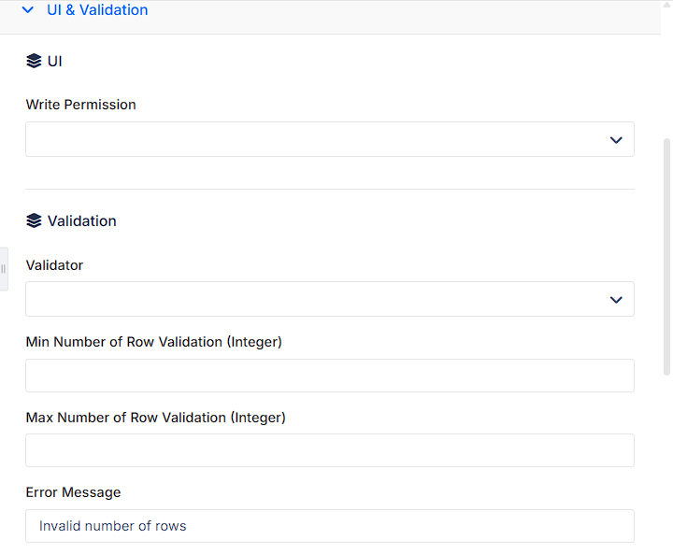
Task: Click the vertical scrollbar thumb
Action: (666, 257)
